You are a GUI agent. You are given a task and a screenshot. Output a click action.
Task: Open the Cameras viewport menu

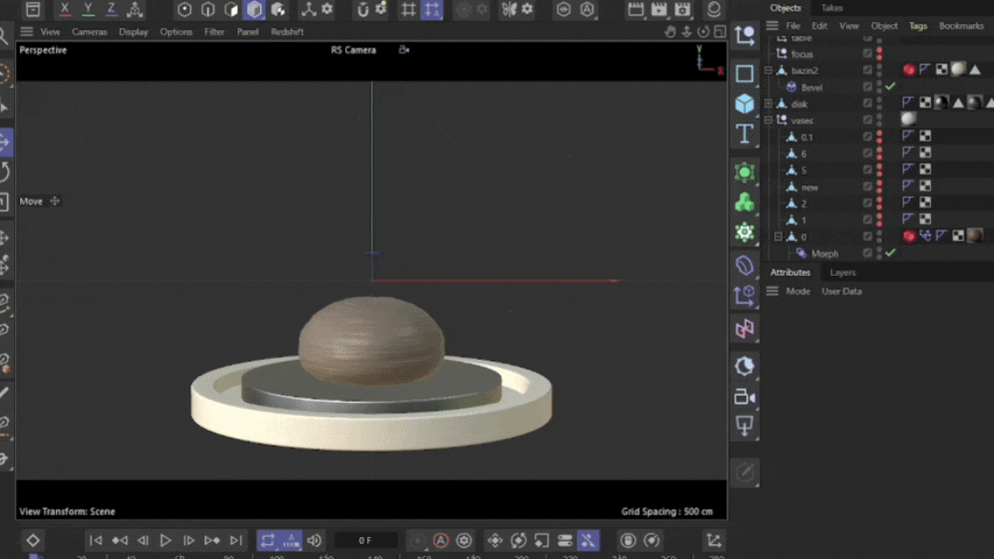[89, 31]
